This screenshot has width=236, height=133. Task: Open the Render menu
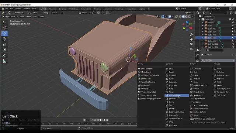click(x=18, y=8)
